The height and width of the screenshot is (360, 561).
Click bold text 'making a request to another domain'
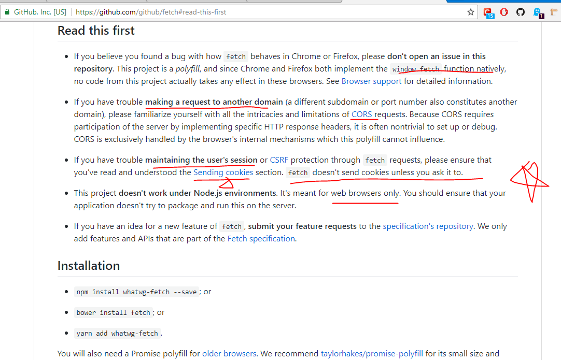(214, 102)
